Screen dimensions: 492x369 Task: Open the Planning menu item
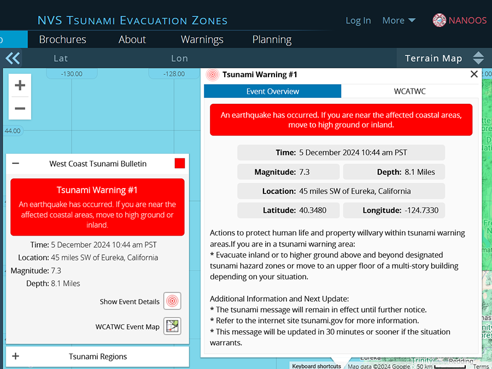coord(272,39)
